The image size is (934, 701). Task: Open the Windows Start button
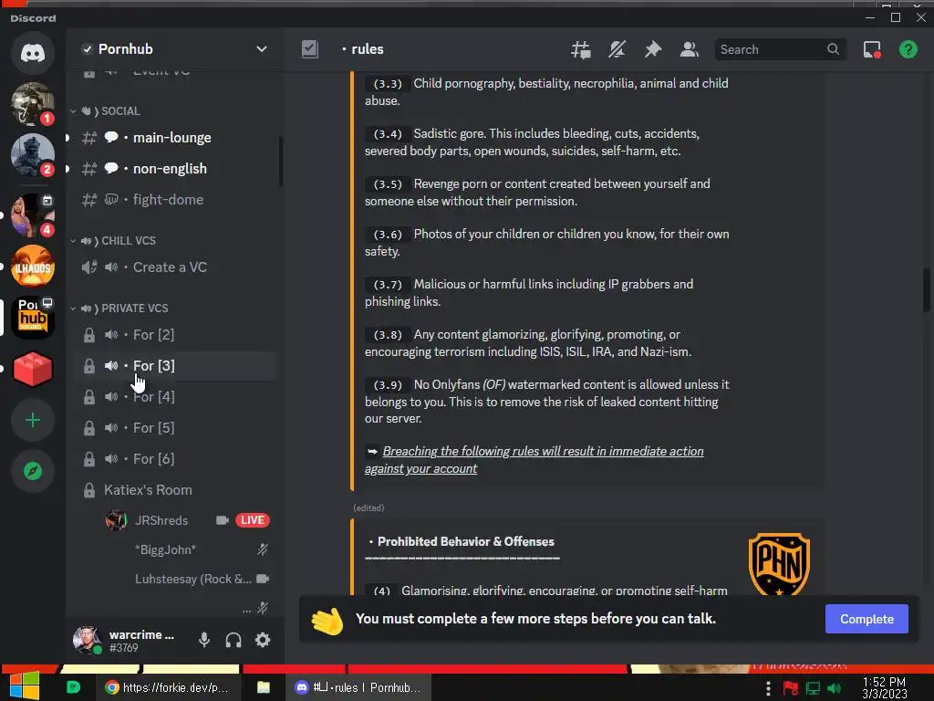25,686
